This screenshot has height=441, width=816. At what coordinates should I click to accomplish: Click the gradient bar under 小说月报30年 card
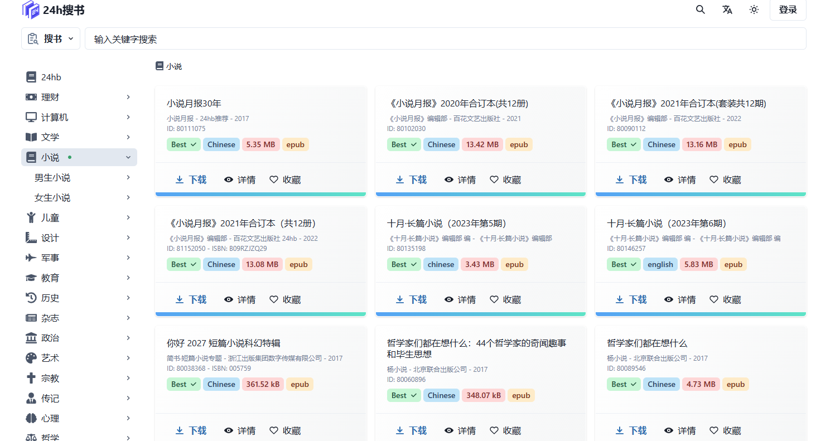click(260, 194)
